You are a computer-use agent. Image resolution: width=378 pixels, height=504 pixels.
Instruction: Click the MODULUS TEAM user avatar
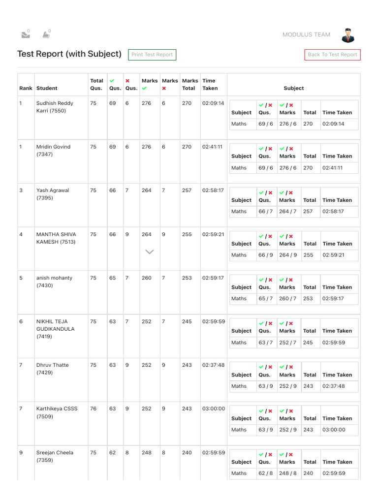click(x=348, y=35)
